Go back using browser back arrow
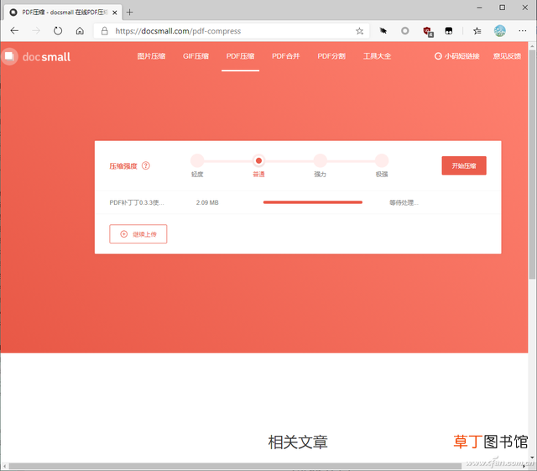 pyautogui.click(x=14, y=31)
